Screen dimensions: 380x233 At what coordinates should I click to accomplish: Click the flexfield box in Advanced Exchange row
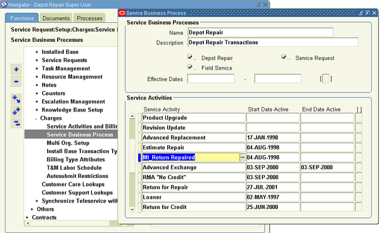point(358,167)
